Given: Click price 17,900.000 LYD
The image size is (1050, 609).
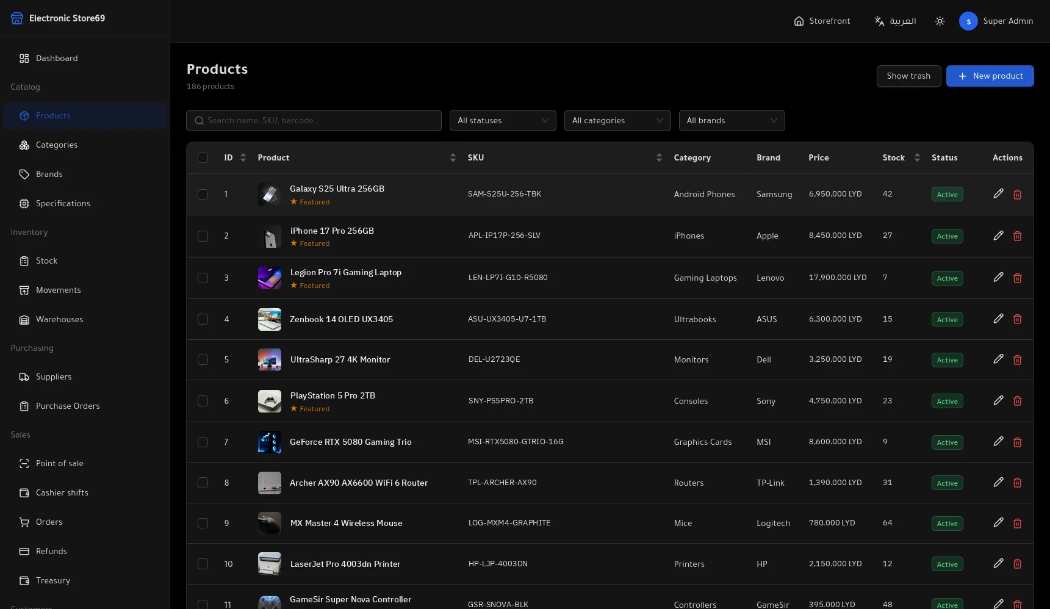Looking at the screenshot, I should click(x=838, y=278).
